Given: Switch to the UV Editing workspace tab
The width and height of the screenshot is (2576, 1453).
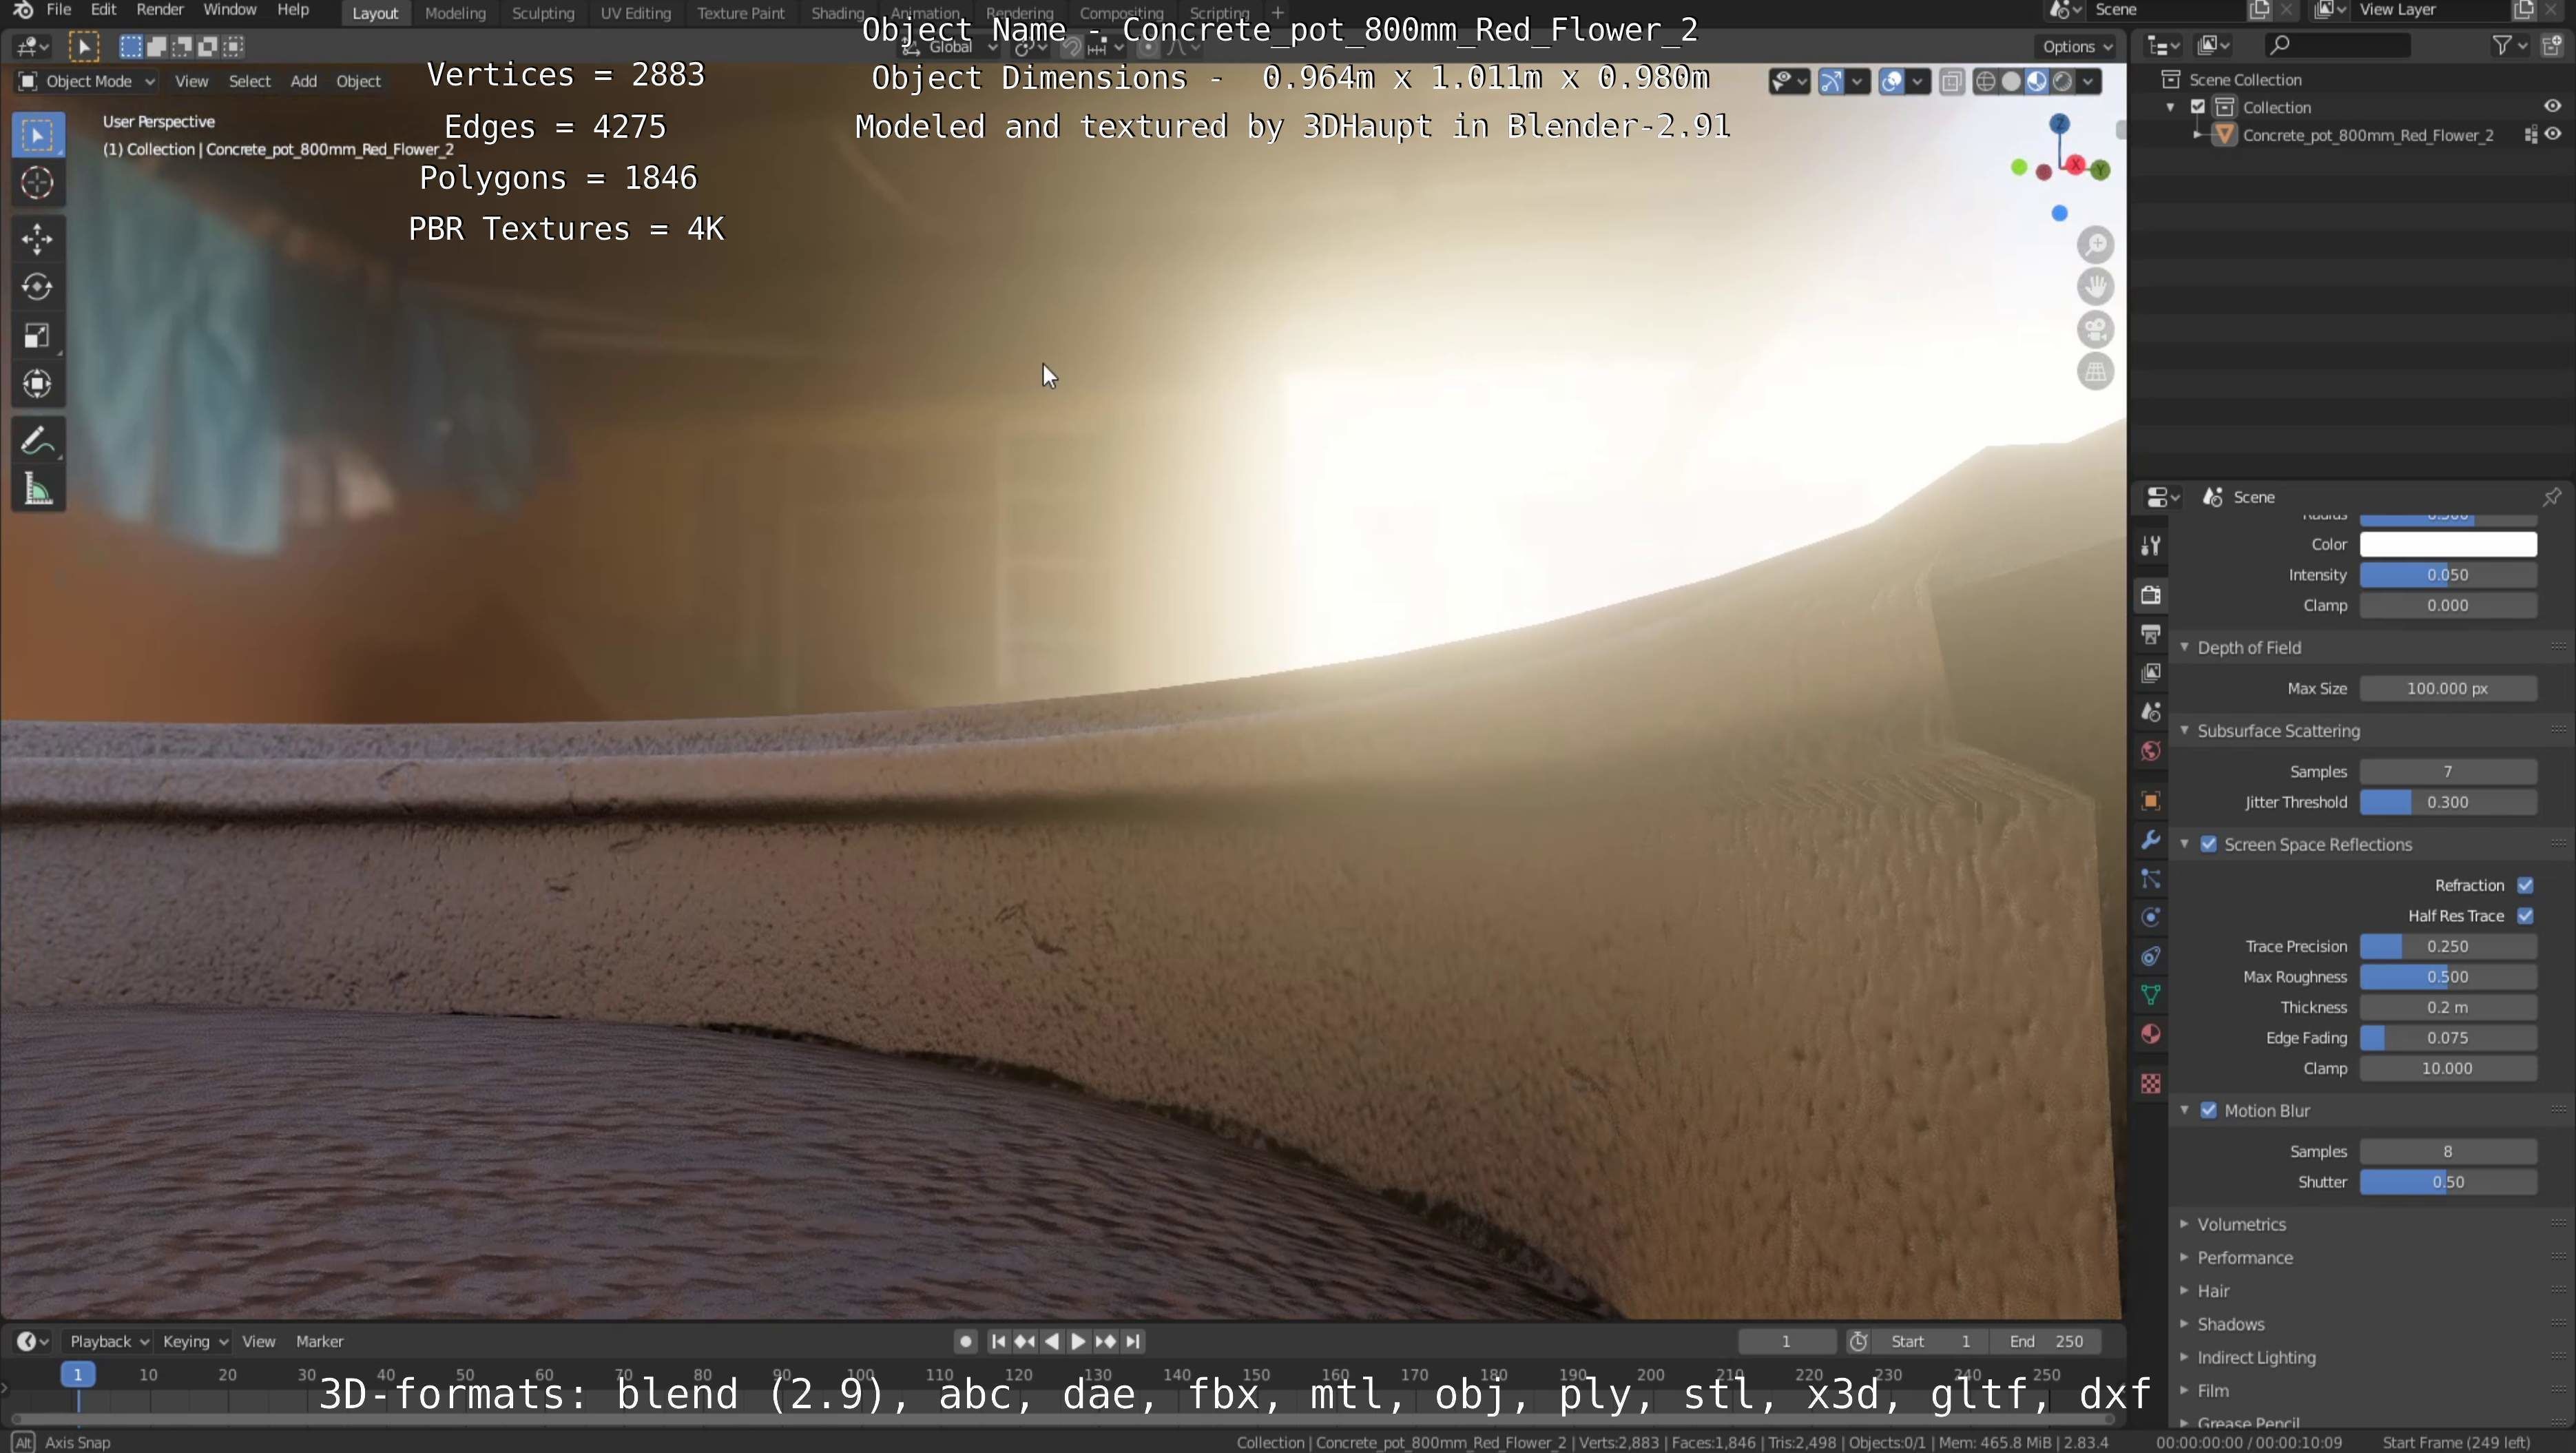Looking at the screenshot, I should click(x=635, y=13).
